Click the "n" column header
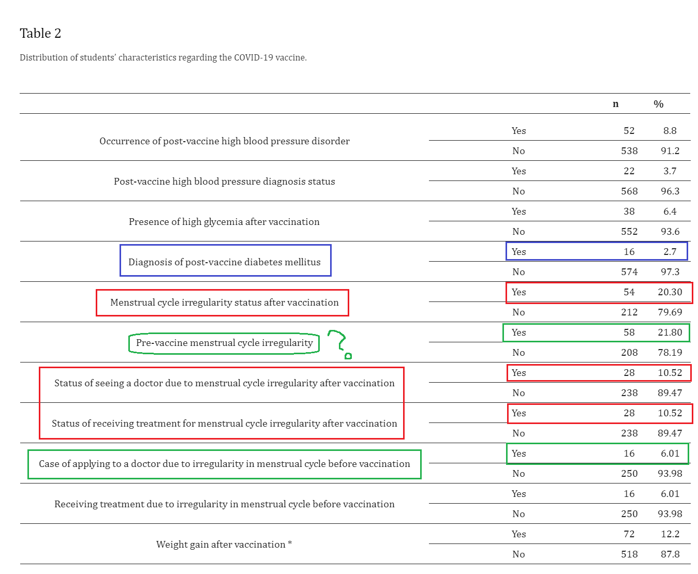 (x=616, y=104)
